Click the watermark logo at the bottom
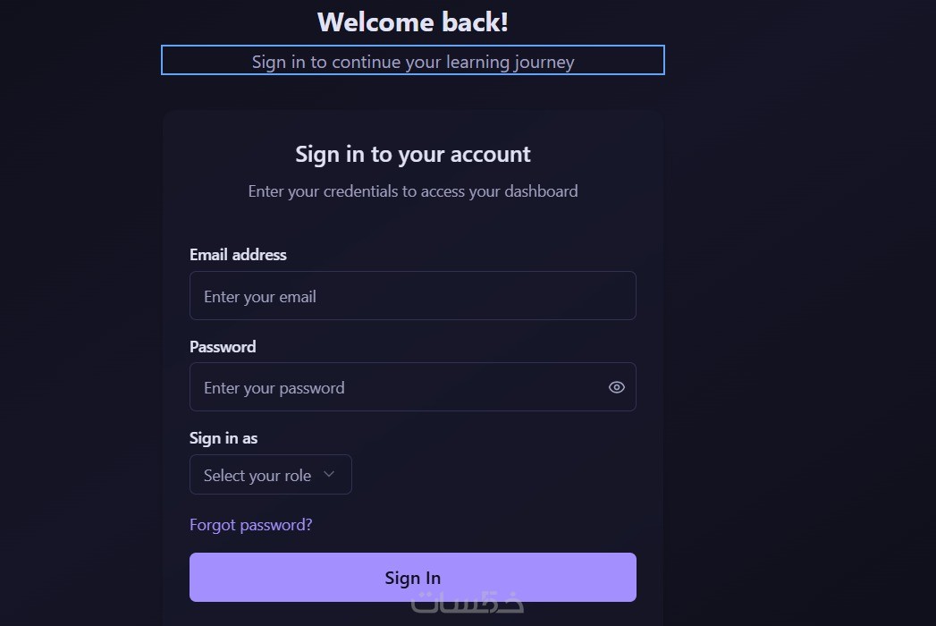Screen dimensions: 936x626 coord(468,605)
